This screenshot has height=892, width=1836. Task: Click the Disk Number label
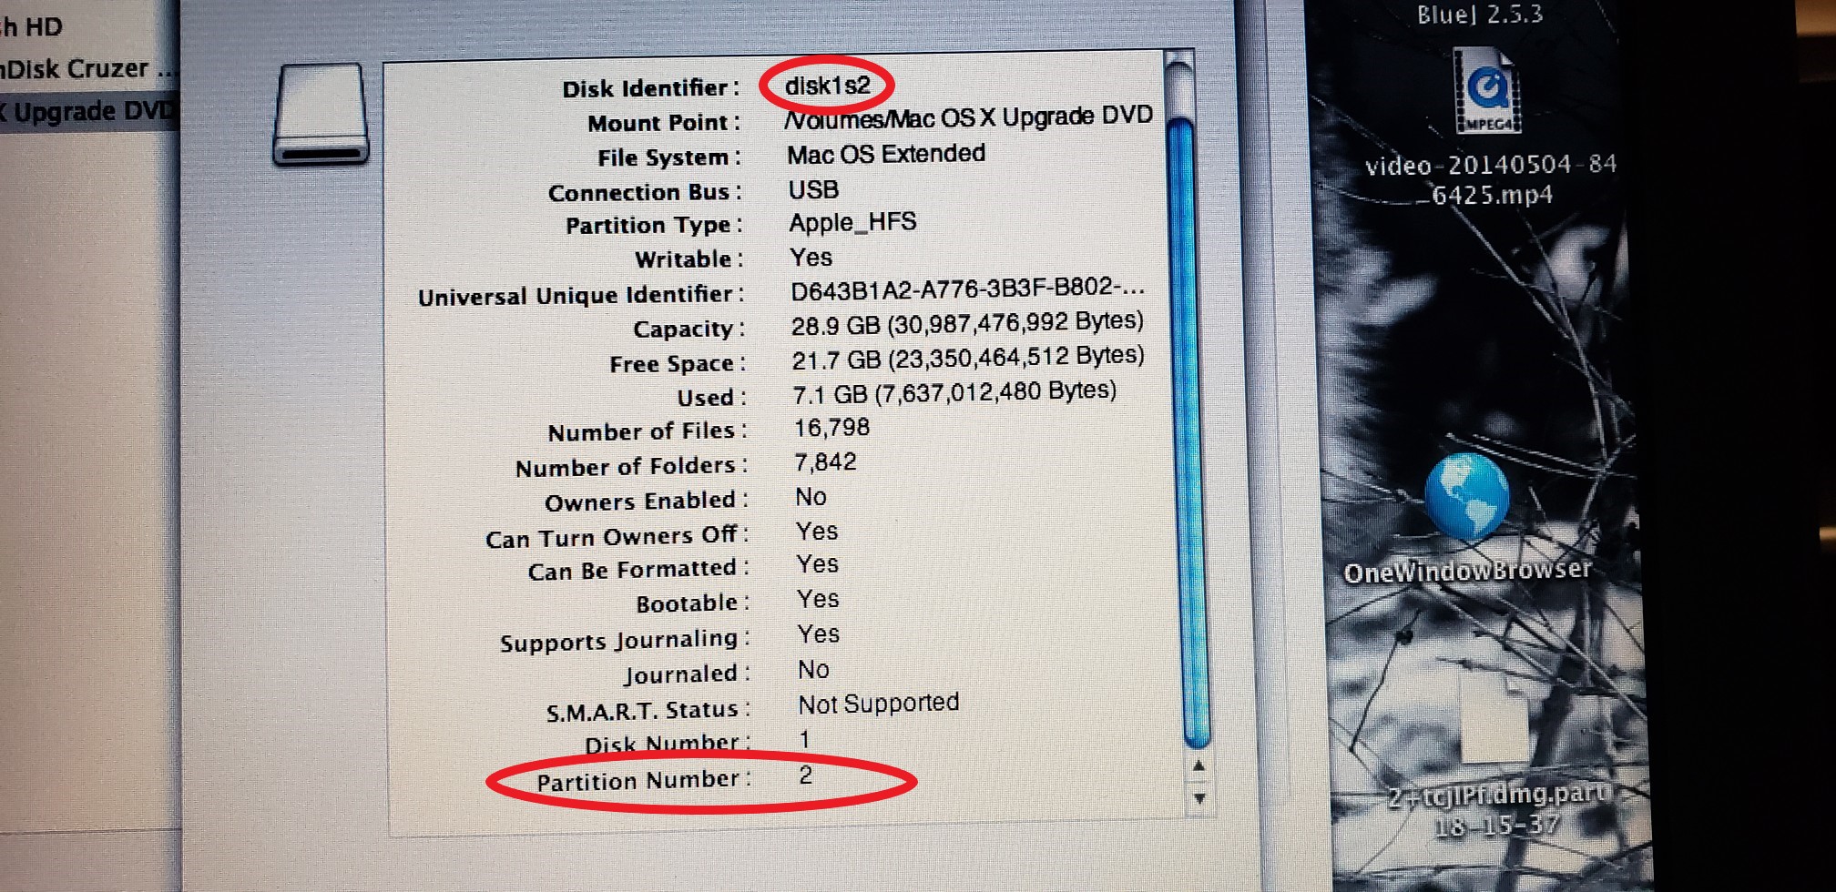(668, 744)
